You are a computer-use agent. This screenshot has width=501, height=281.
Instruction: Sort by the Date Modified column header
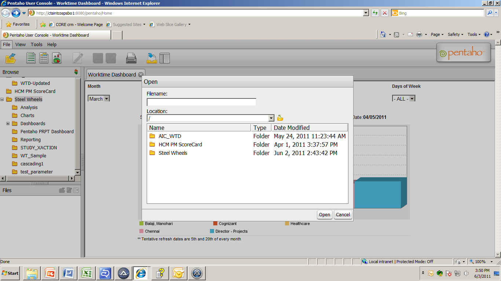(309, 128)
